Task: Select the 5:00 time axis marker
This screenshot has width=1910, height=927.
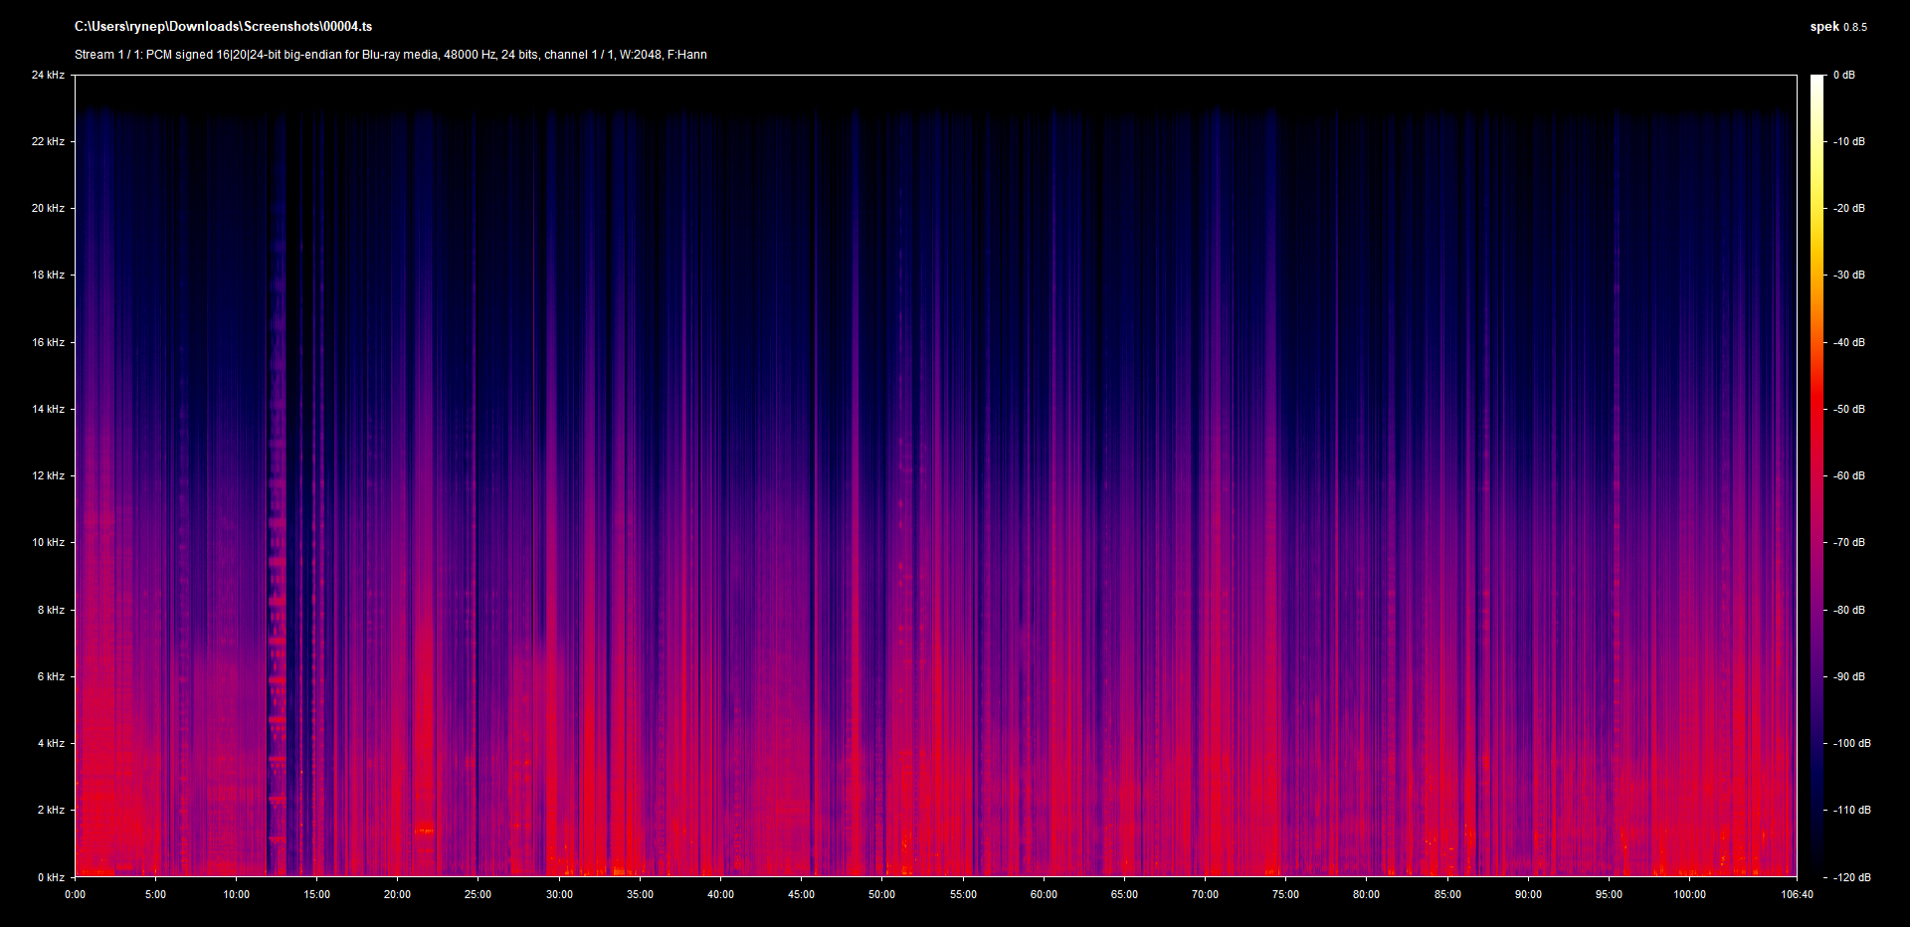Action: tap(155, 894)
